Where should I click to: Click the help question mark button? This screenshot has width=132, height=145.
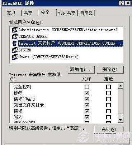pyautogui.click(x=122, y=3)
